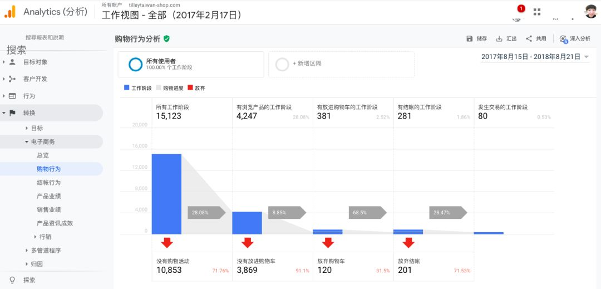
Task: Expand the 多管道程序 submenu
Action: (27, 250)
